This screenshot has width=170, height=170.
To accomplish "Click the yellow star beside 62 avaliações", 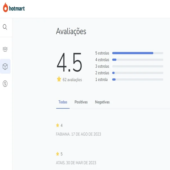I will 59,79.
